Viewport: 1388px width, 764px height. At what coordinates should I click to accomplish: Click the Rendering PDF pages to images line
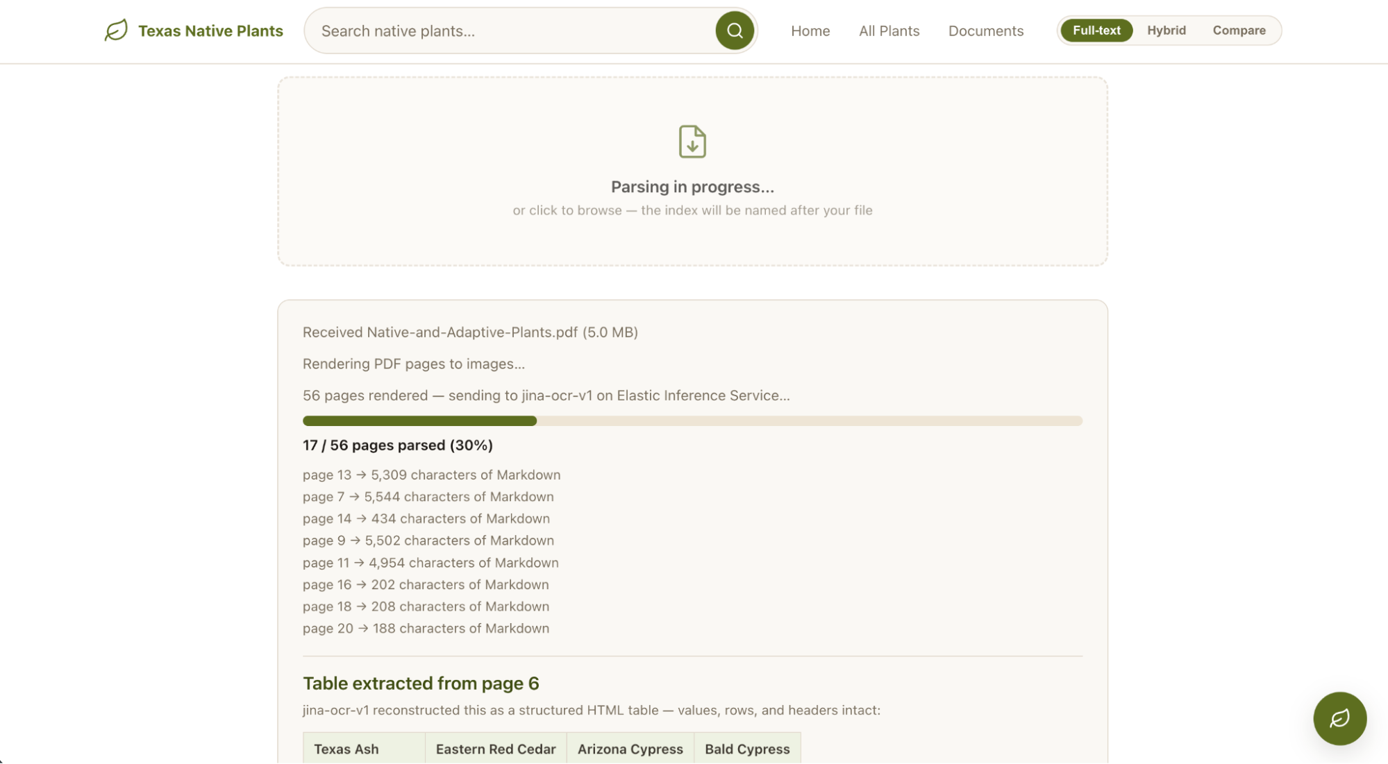point(414,364)
